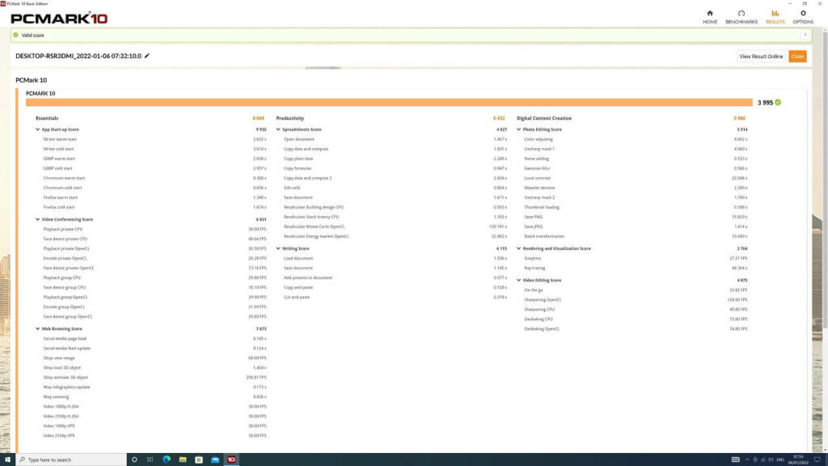The height and width of the screenshot is (466, 828).
Task: Click the battery tray icon
Action: click(755, 460)
